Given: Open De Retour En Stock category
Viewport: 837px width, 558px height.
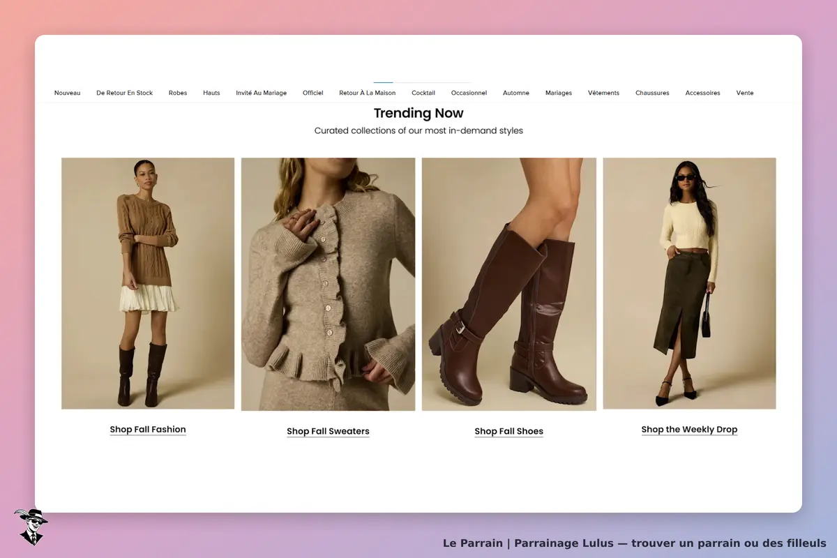Looking at the screenshot, I should 124,93.
